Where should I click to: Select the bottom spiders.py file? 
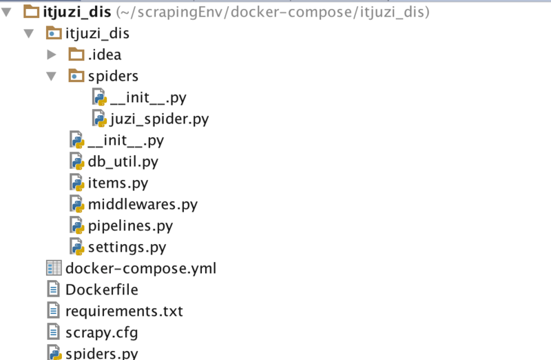[99, 354]
